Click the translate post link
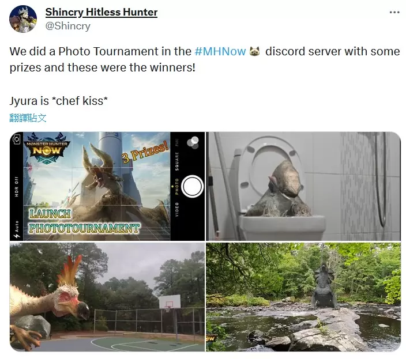 pos(28,118)
